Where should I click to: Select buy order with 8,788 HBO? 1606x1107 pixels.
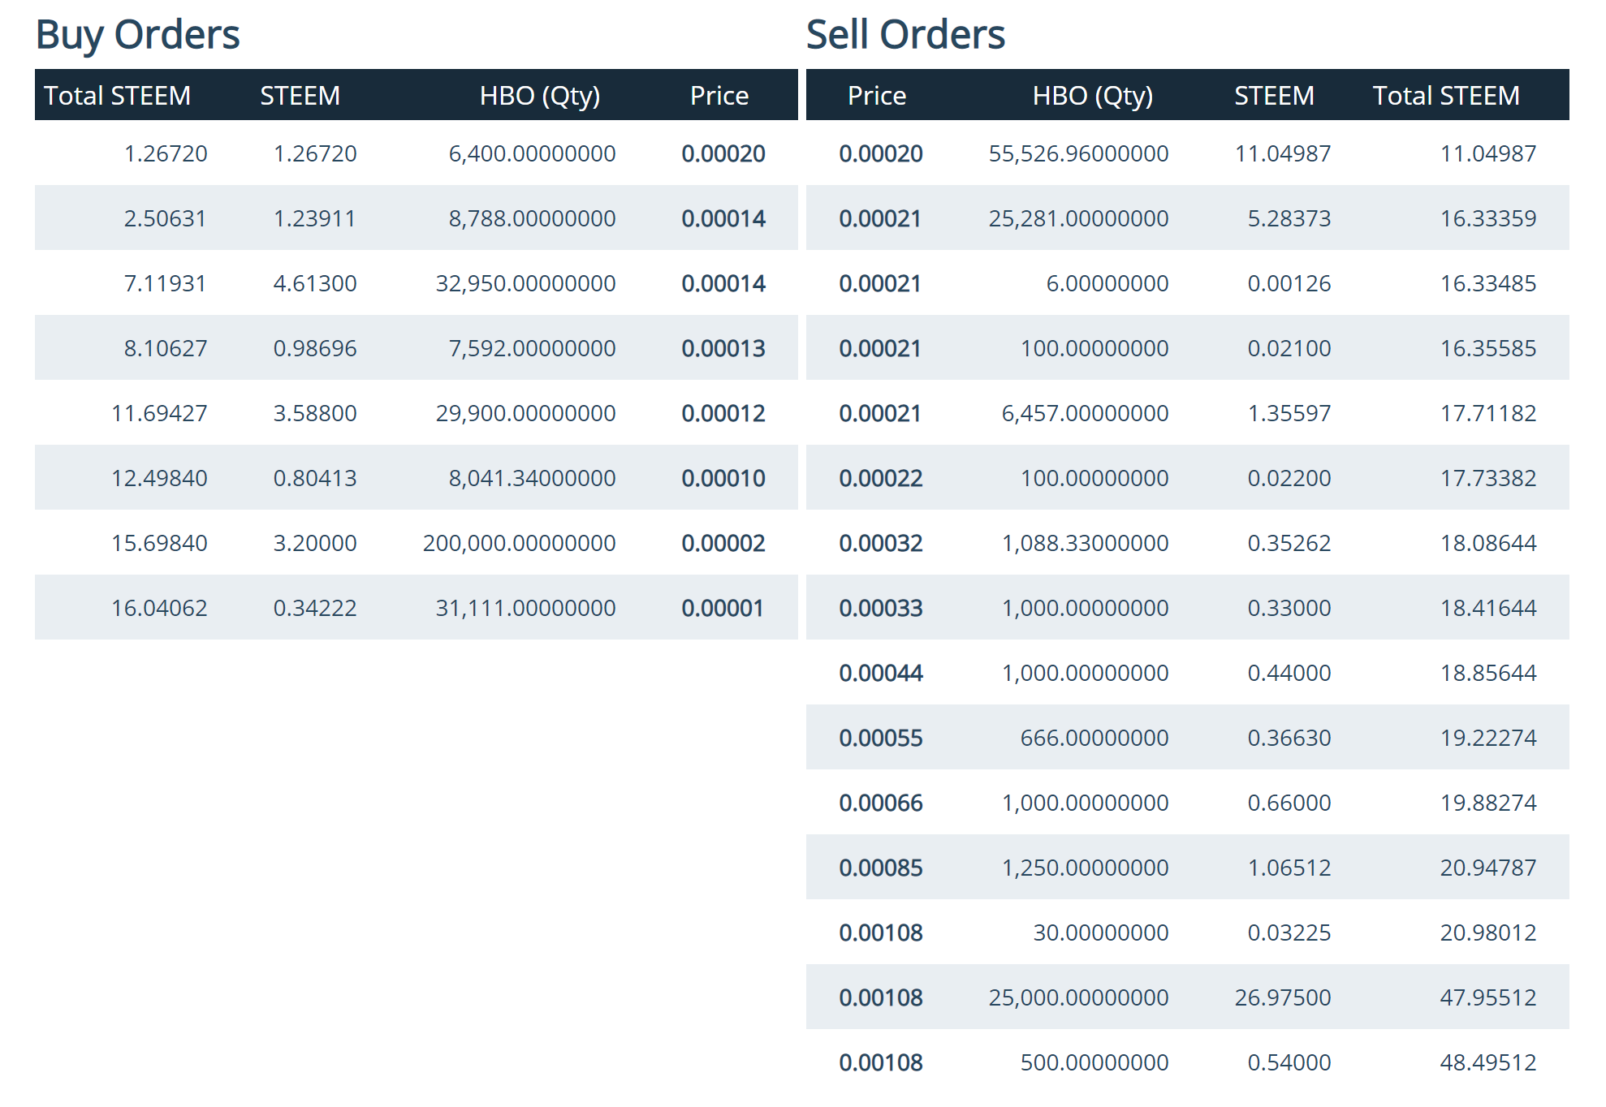pos(532,218)
